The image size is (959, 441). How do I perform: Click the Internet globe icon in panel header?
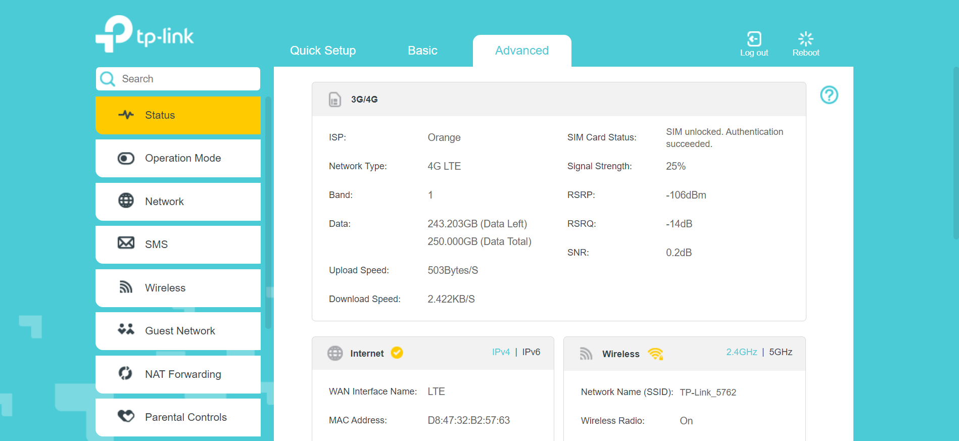click(x=335, y=353)
